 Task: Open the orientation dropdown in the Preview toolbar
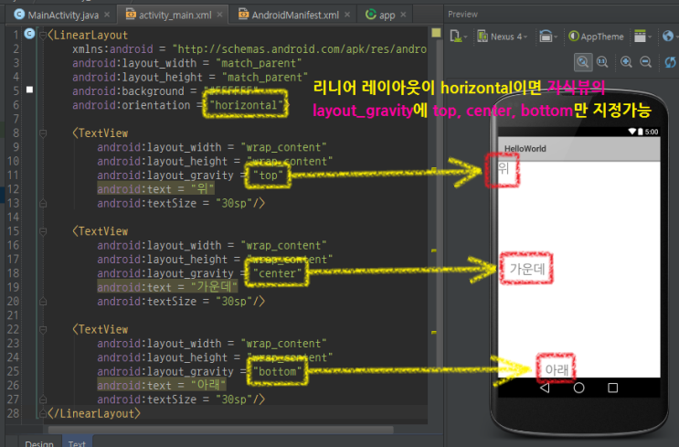pyautogui.click(x=547, y=37)
